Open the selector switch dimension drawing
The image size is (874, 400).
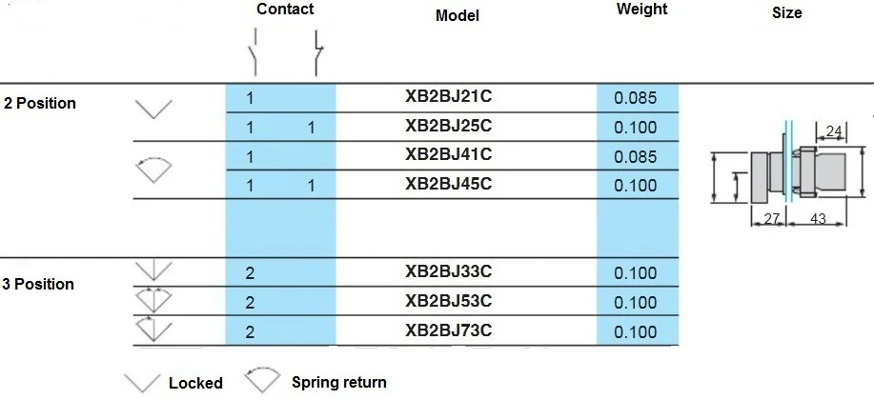tap(788, 174)
